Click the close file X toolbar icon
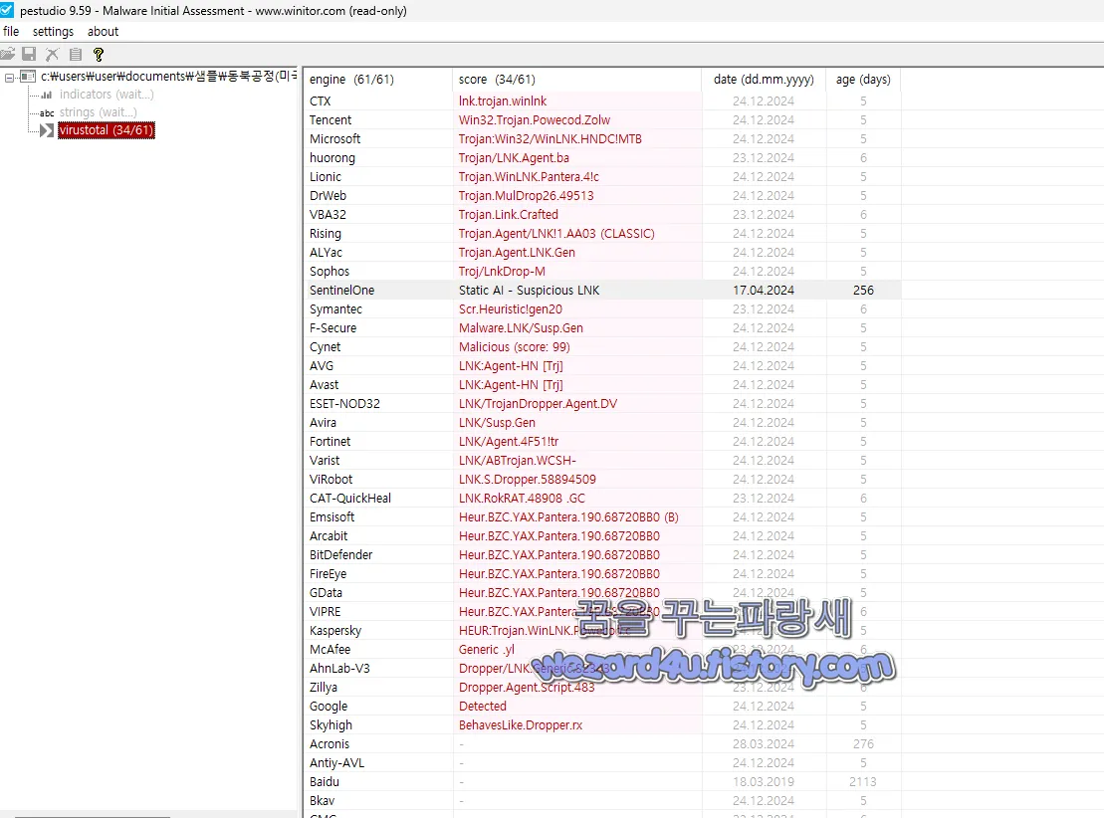Viewport: 1104px width, 818px height. 52,54
